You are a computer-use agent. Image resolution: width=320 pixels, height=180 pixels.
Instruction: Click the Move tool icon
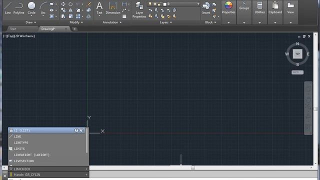tap(63, 4)
